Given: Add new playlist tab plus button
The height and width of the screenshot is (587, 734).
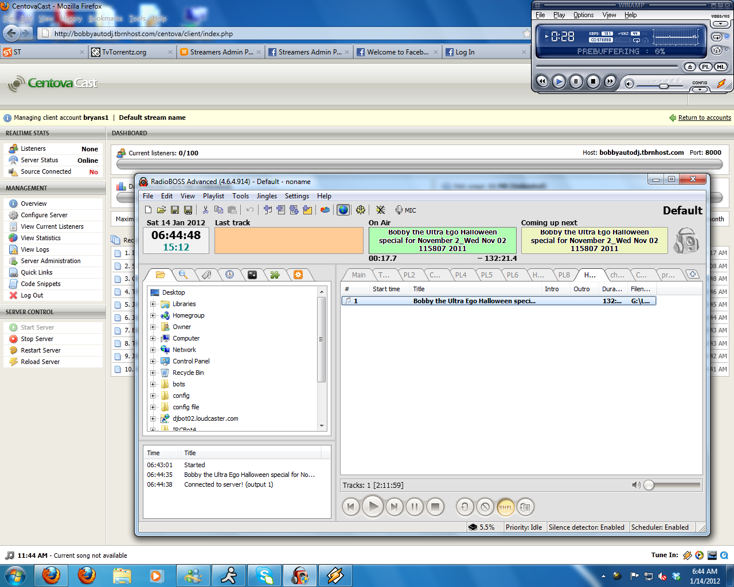Looking at the screenshot, I should [x=693, y=275].
